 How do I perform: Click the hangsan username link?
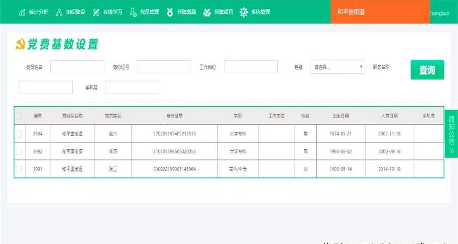point(440,13)
